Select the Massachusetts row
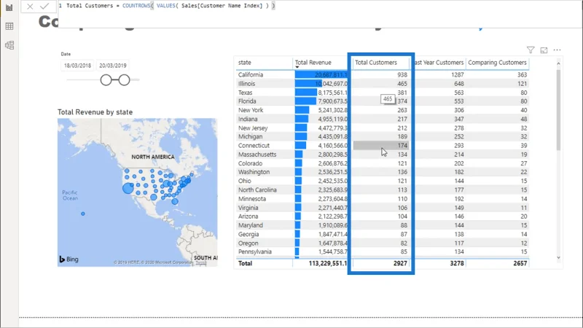 point(383,155)
